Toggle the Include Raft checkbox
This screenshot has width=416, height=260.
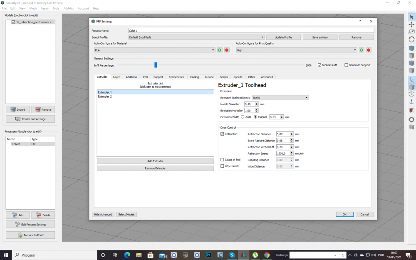click(x=319, y=65)
